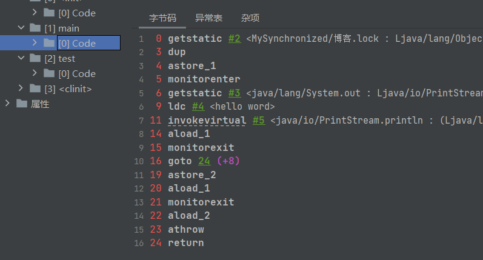The width and height of the screenshot is (483, 260).
Task: Follow constant pool link #5
Action: tap(259, 120)
